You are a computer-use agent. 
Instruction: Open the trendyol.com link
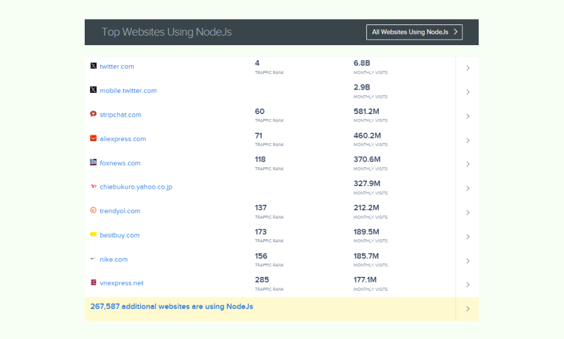click(x=120, y=211)
